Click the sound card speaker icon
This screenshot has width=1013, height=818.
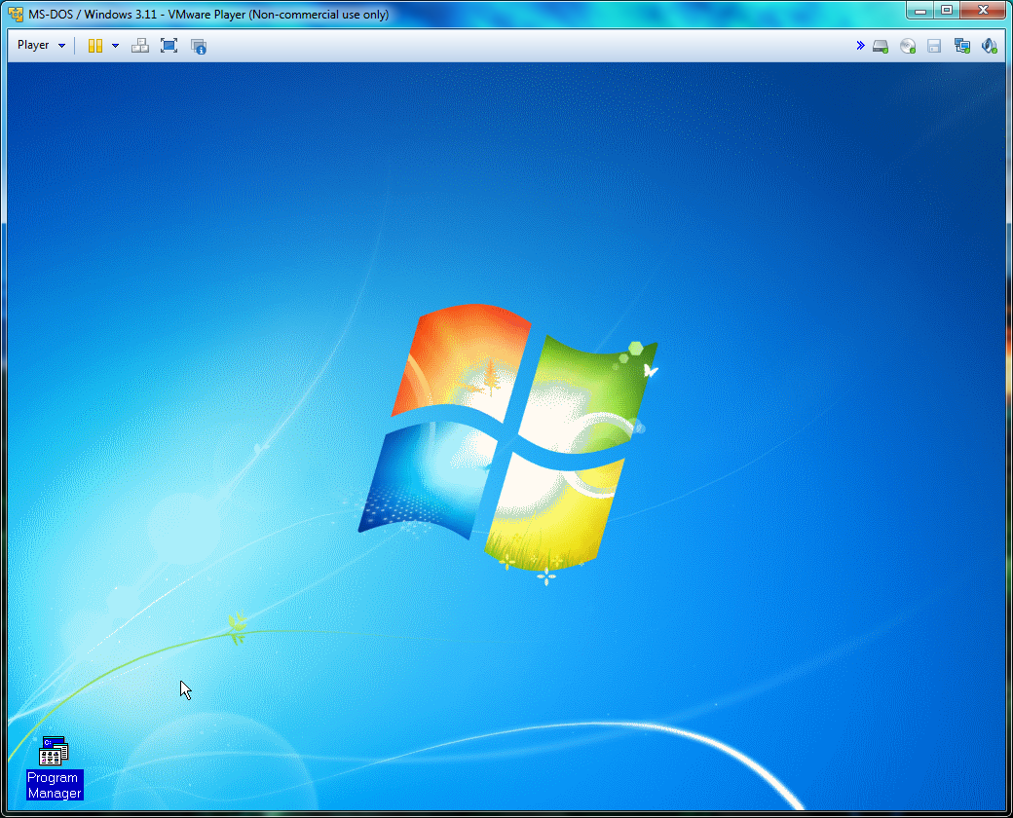click(989, 46)
